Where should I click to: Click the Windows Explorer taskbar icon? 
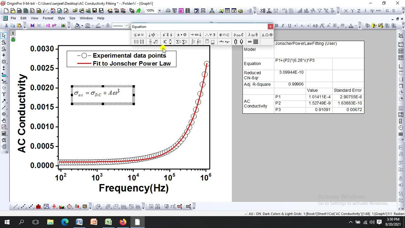pyautogui.click(x=50, y=222)
